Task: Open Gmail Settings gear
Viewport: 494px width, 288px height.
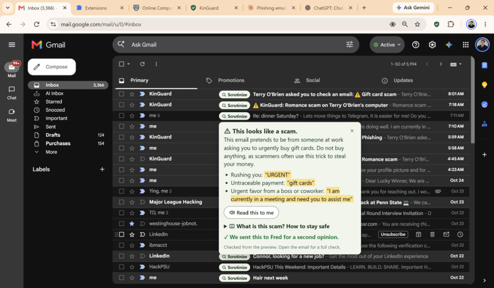Action: coord(432,45)
